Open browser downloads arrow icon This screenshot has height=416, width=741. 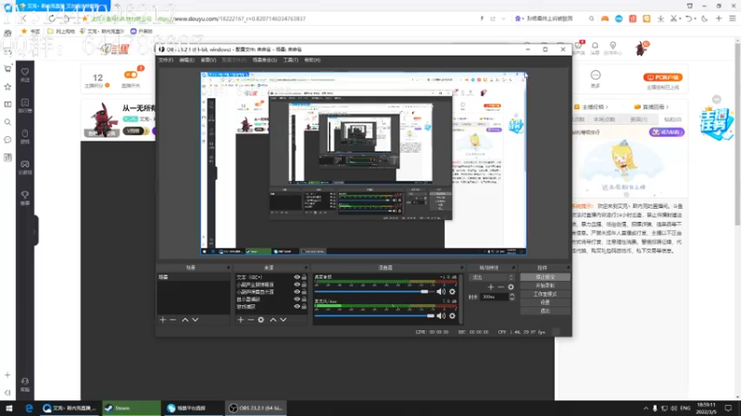coord(660,18)
